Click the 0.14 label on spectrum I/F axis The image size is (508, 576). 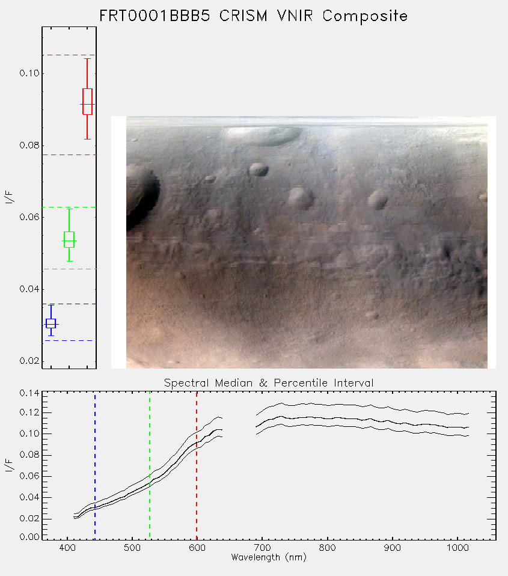(x=29, y=393)
